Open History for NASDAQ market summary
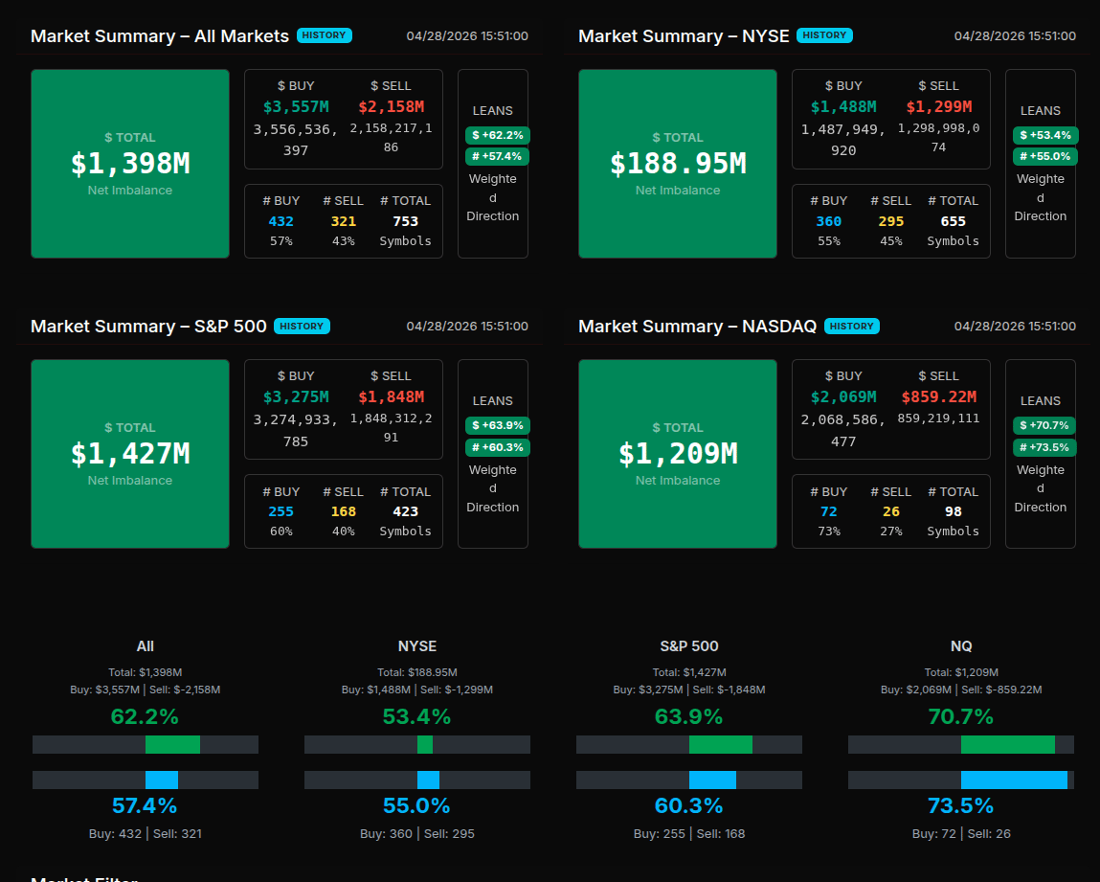 click(851, 326)
